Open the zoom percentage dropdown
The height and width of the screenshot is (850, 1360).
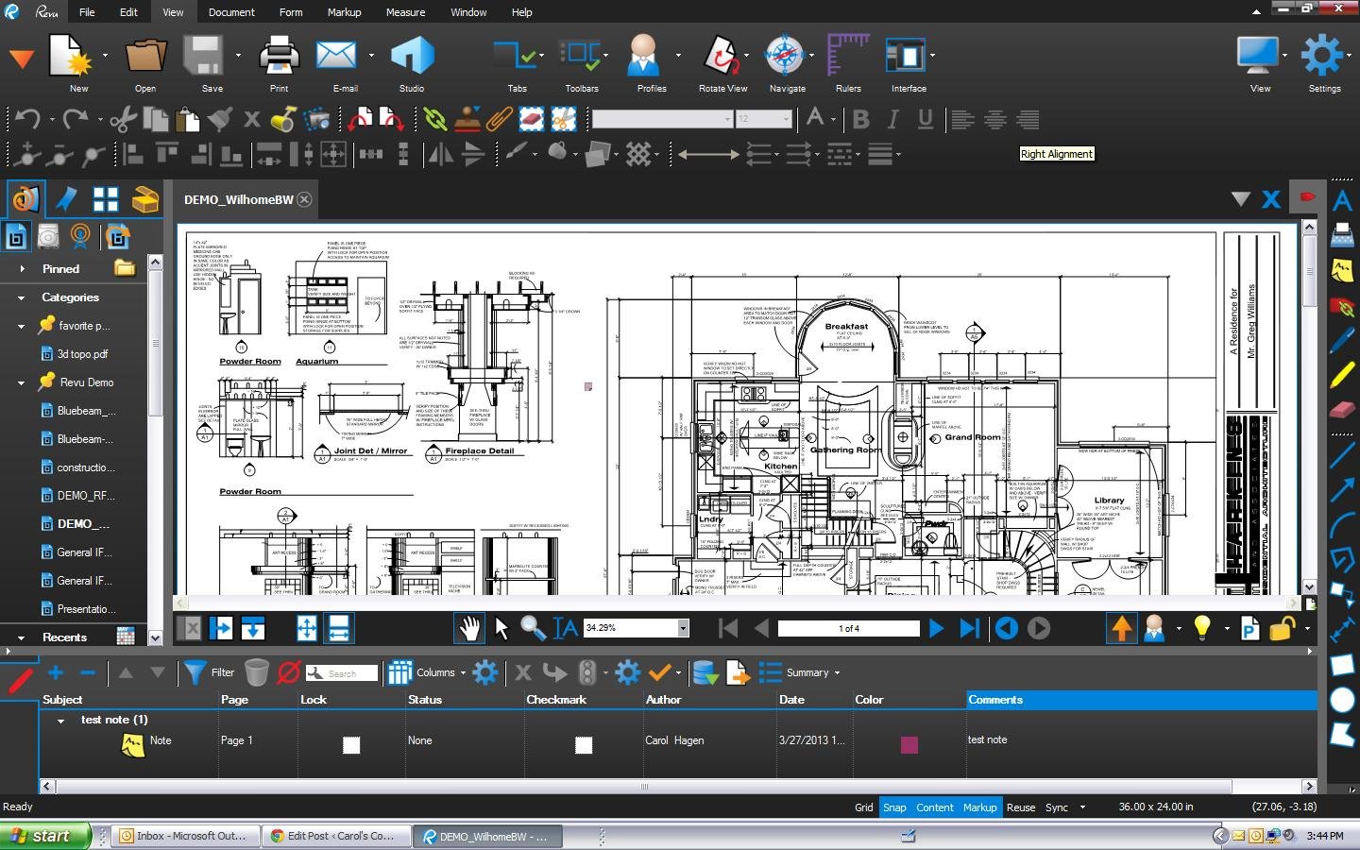click(683, 628)
